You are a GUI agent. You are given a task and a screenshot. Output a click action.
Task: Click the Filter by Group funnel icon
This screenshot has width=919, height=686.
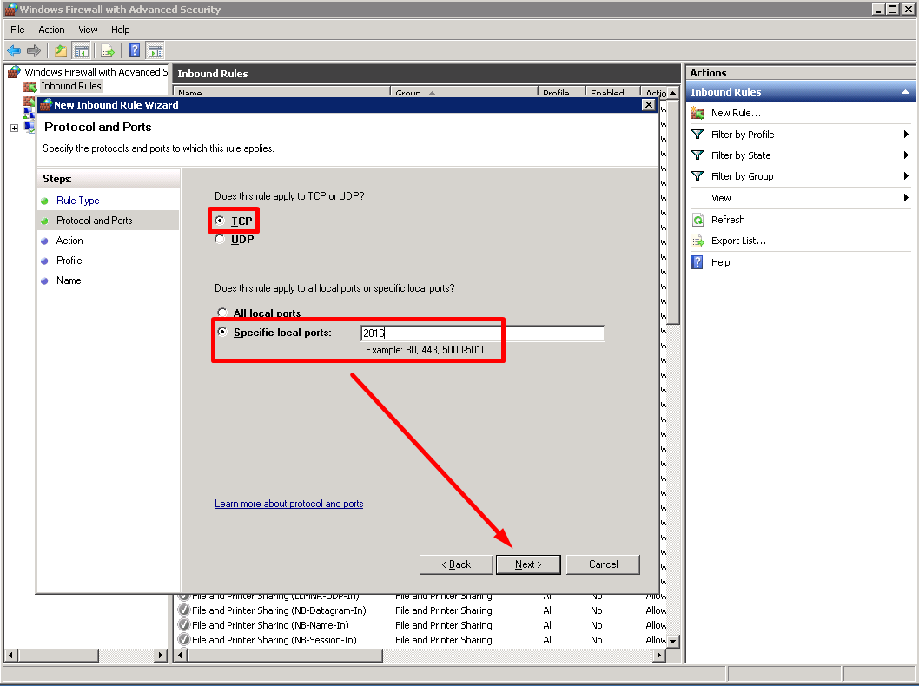(x=698, y=176)
